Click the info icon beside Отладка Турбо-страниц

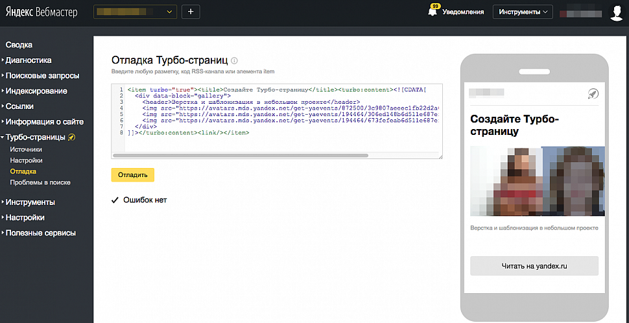(x=235, y=60)
